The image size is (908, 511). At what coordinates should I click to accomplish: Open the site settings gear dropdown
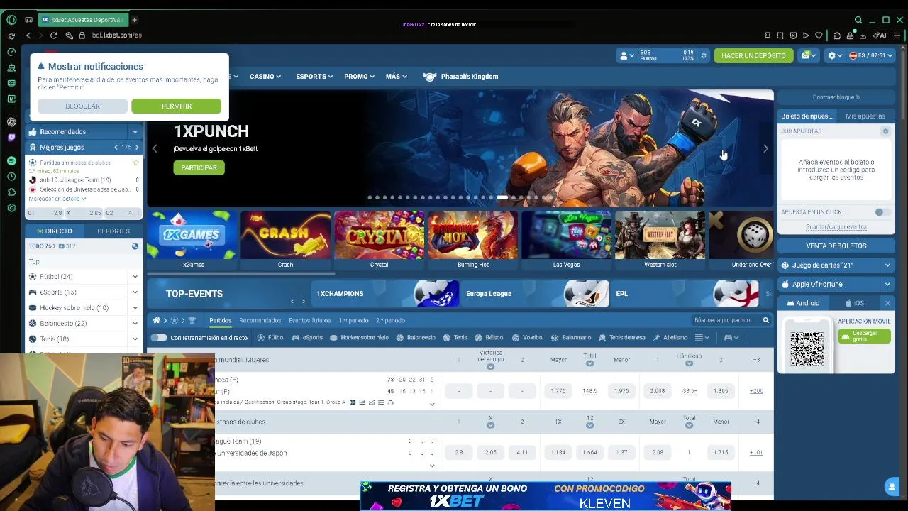pyautogui.click(x=835, y=55)
